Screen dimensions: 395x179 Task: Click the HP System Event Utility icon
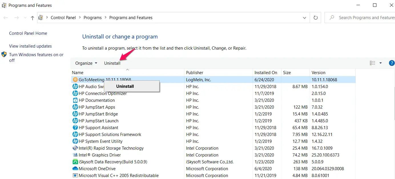[75, 141]
